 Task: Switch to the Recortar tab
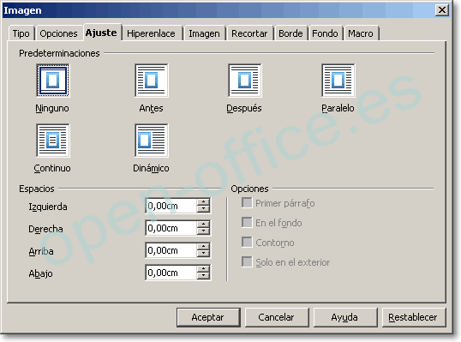coord(249,33)
